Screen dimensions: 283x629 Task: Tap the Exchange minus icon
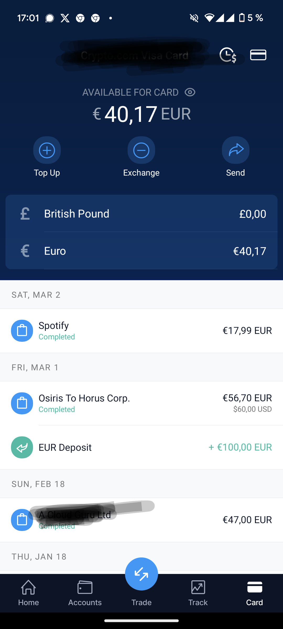141,150
